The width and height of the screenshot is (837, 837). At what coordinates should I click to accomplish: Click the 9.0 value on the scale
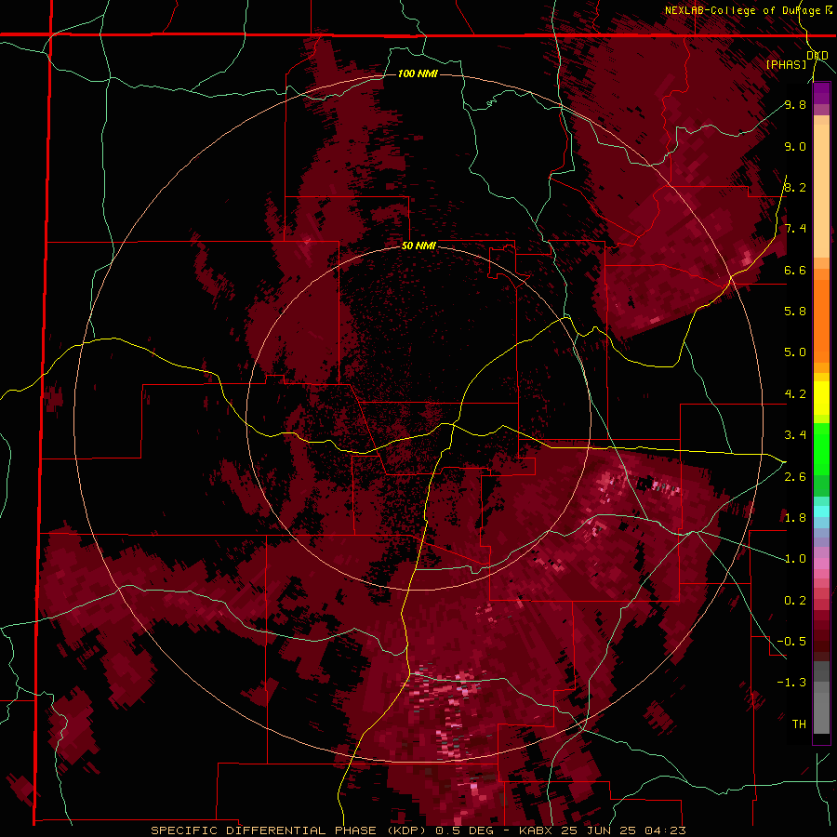[x=795, y=147]
